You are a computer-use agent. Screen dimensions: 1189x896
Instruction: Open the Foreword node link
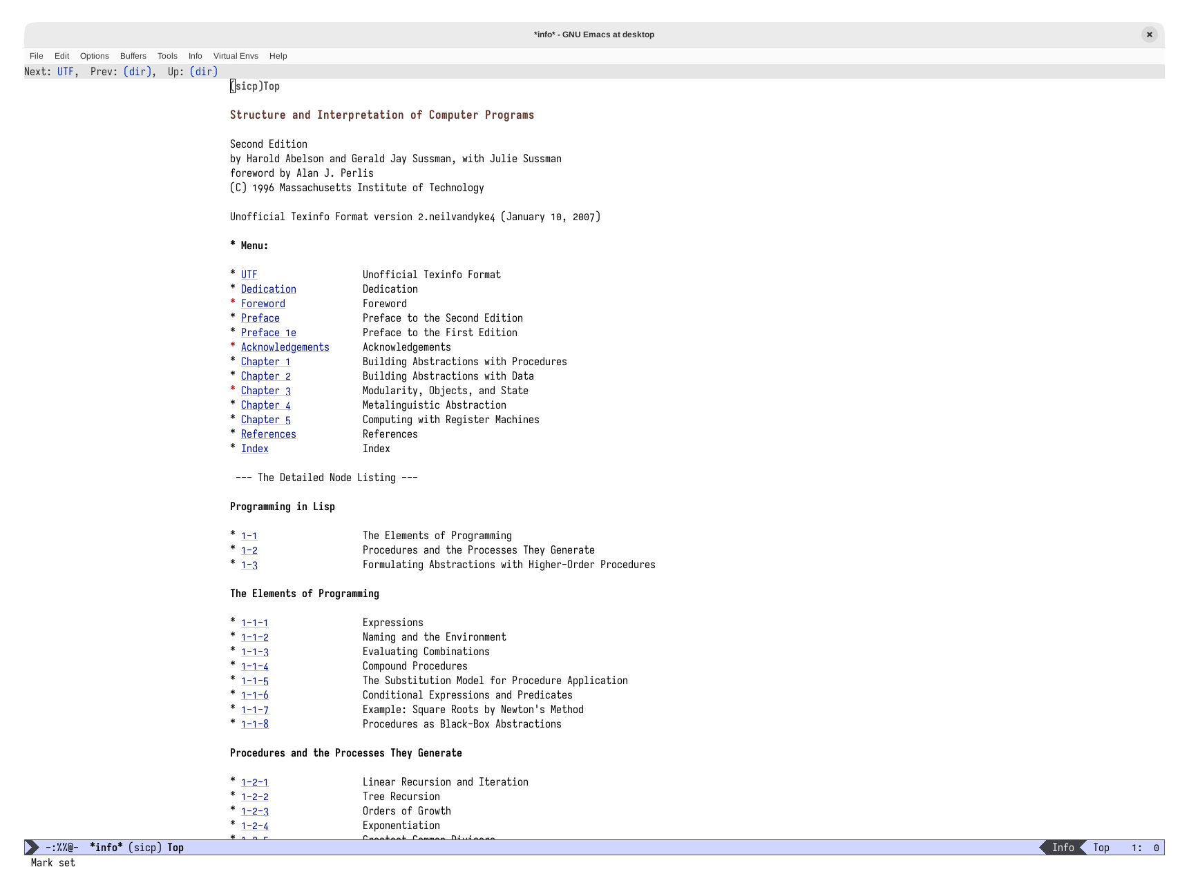(263, 304)
